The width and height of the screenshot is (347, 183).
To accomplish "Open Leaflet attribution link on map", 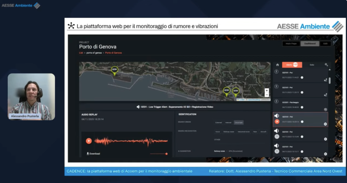I will [241, 100].
